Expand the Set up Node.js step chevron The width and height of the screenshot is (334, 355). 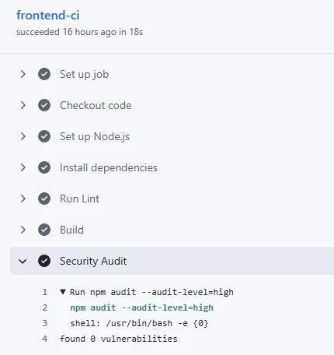(x=23, y=136)
